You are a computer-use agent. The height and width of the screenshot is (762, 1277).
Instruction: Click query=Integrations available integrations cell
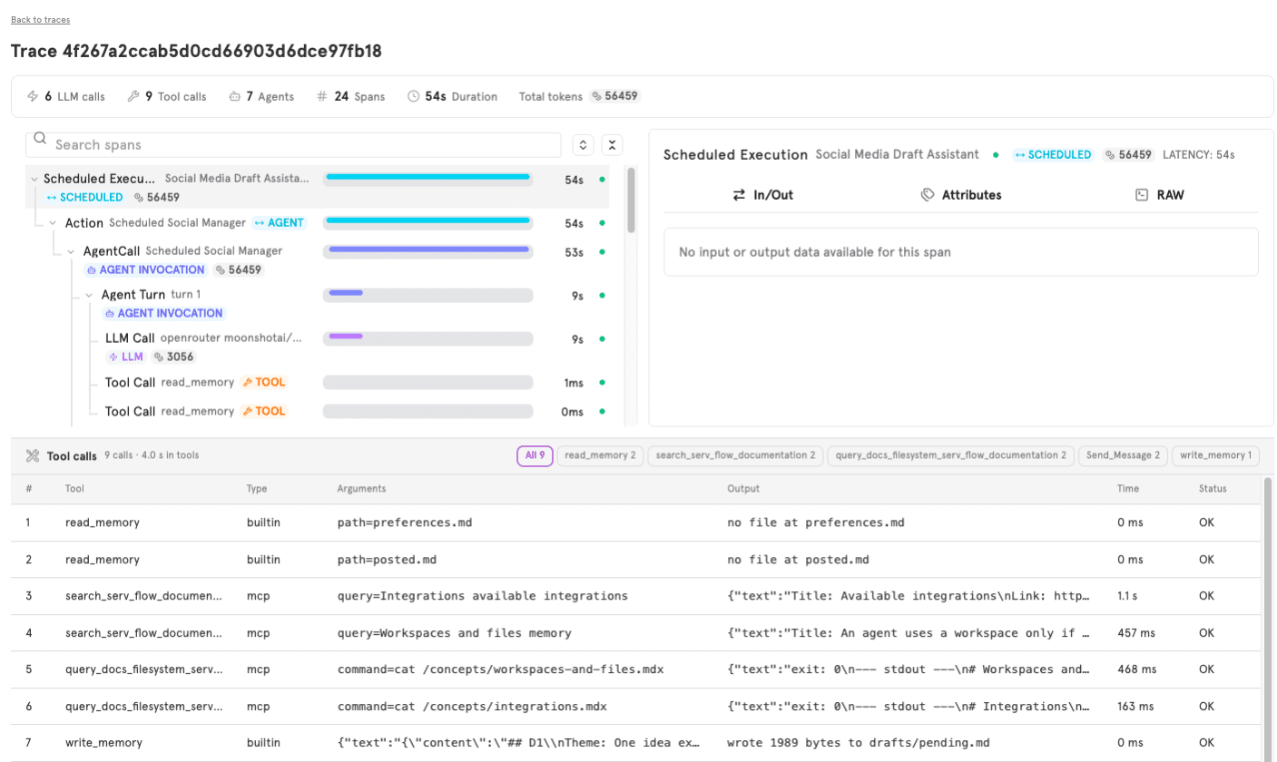click(x=482, y=596)
